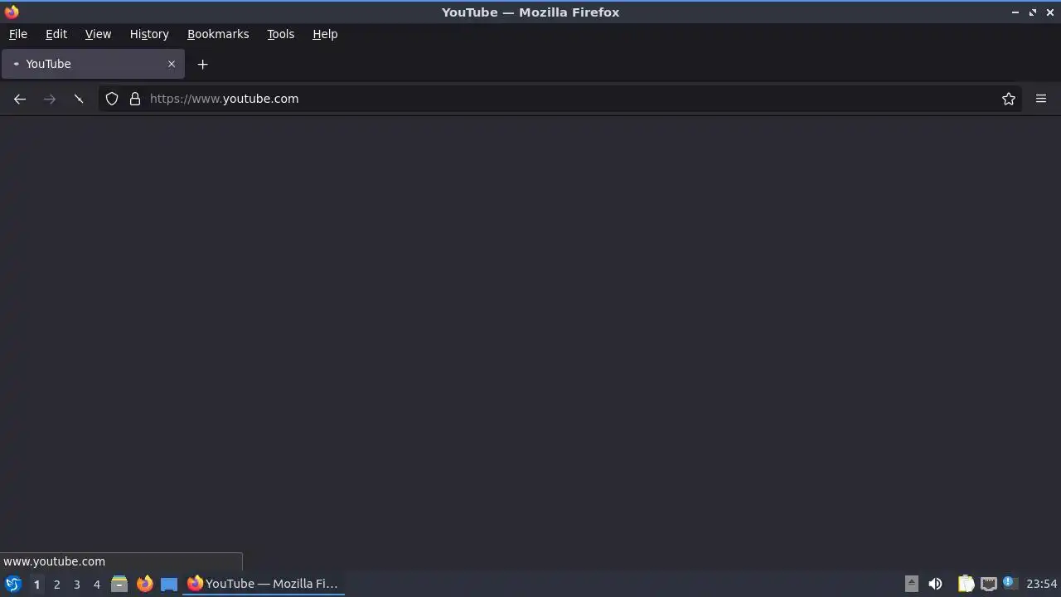Switch to workspace 1
Screen dimensions: 1061x597
click(x=36, y=584)
